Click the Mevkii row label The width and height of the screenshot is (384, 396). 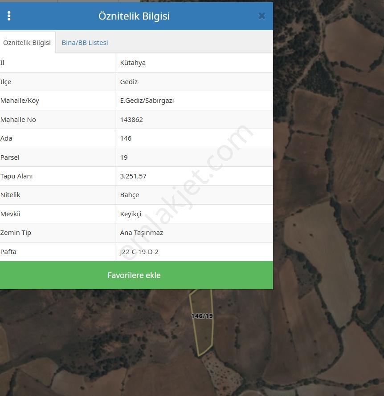10,214
